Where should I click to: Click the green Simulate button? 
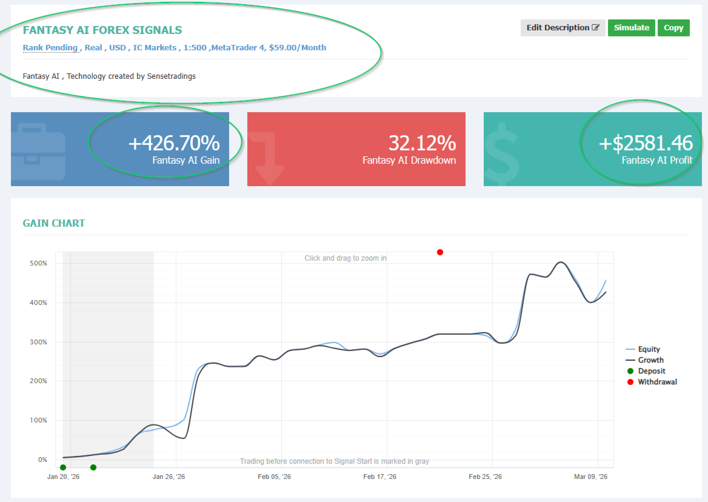pyautogui.click(x=631, y=27)
